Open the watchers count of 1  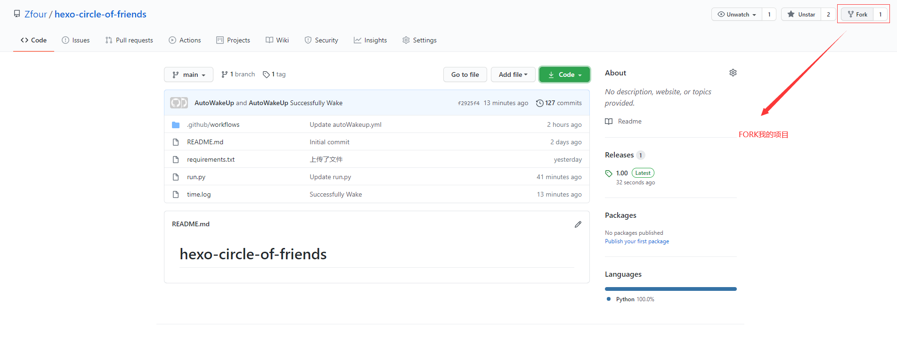coord(769,15)
